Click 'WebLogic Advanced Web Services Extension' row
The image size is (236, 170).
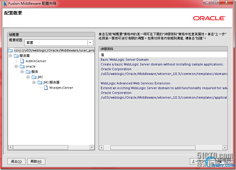(x=163, y=83)
